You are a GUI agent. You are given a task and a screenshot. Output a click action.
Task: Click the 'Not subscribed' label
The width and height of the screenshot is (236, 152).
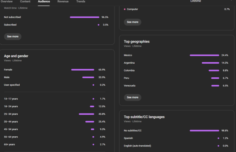click(12, 17)
